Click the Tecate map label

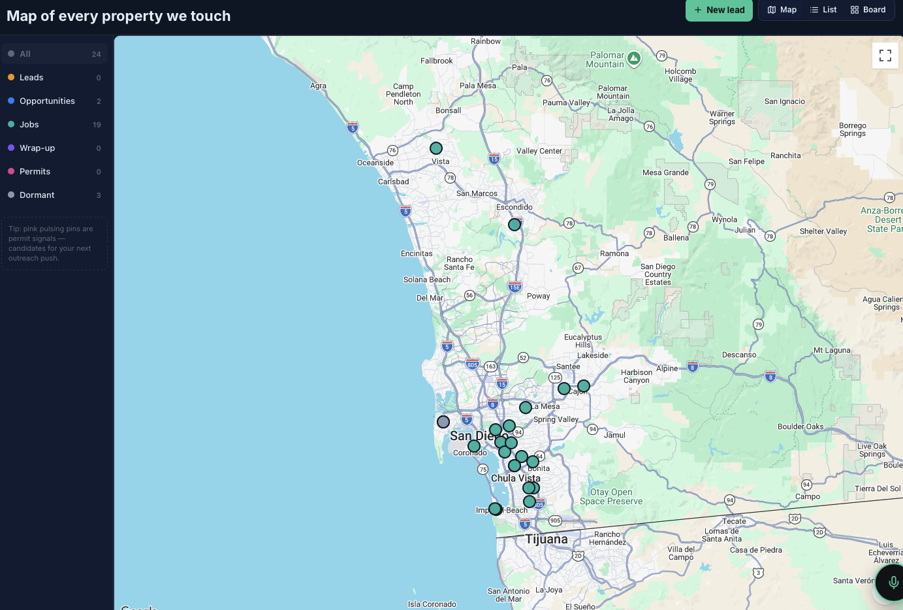(x=735, y=521)
